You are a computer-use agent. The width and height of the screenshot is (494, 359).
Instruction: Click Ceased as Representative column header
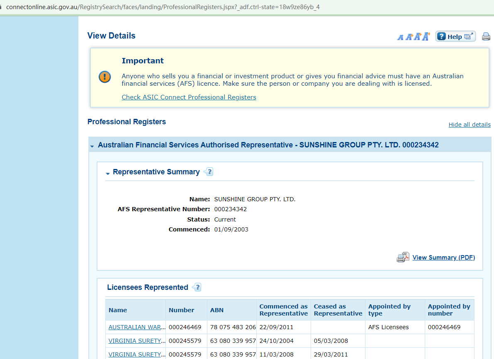[338, 310]
